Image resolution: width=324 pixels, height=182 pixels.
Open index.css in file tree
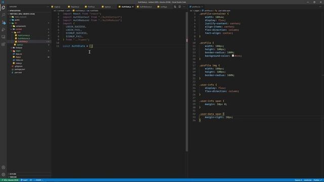click(x=19, y=60)
